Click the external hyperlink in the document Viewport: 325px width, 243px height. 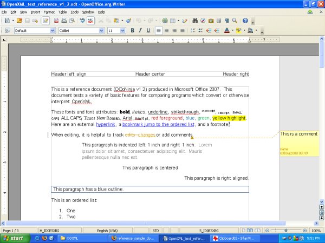click(x=105, y=124)
